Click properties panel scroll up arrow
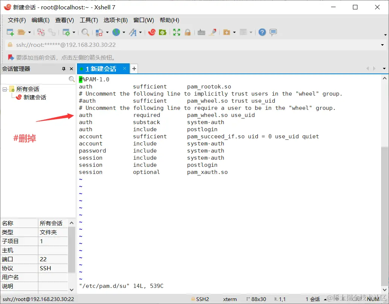The image size is (389, 304). pyautogui.click(x=72, y=223)
